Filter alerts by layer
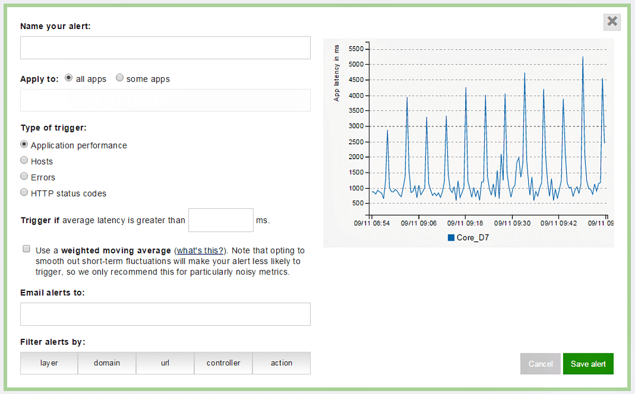The image size is (635, 394). coord(49,363)
